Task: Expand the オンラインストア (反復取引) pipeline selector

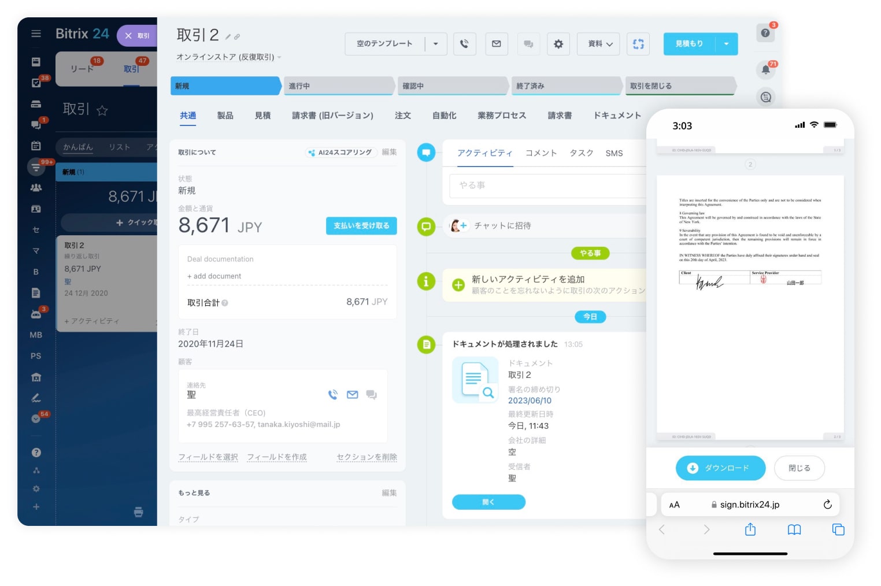Action: pos(229,57)
